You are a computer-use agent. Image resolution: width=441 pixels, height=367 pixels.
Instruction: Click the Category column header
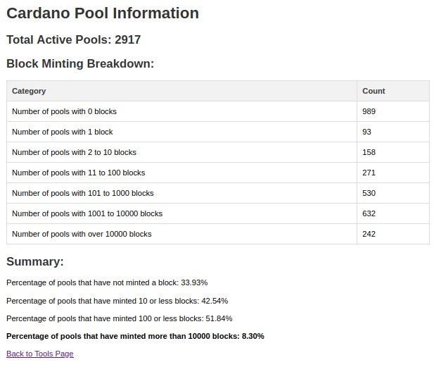click(29, 91)
